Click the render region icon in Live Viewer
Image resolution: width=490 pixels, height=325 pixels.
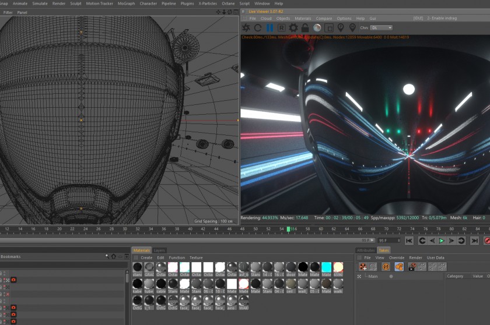tap(329, 28)
